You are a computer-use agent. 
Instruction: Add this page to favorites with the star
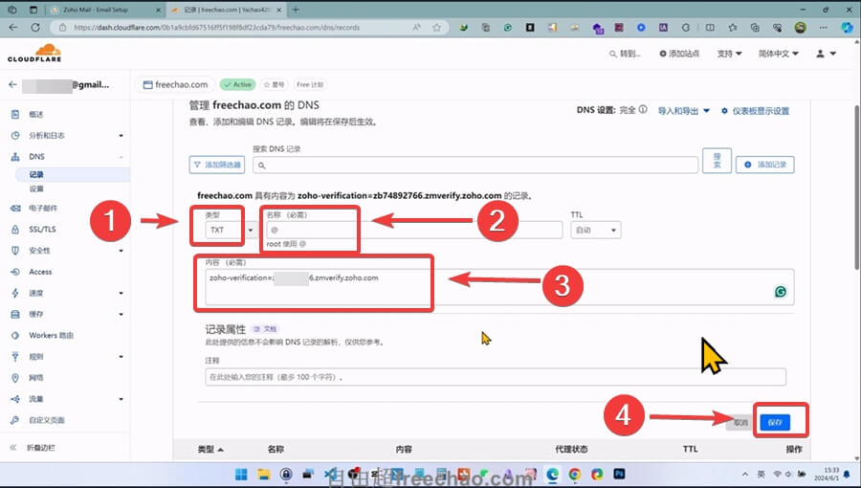436,28
